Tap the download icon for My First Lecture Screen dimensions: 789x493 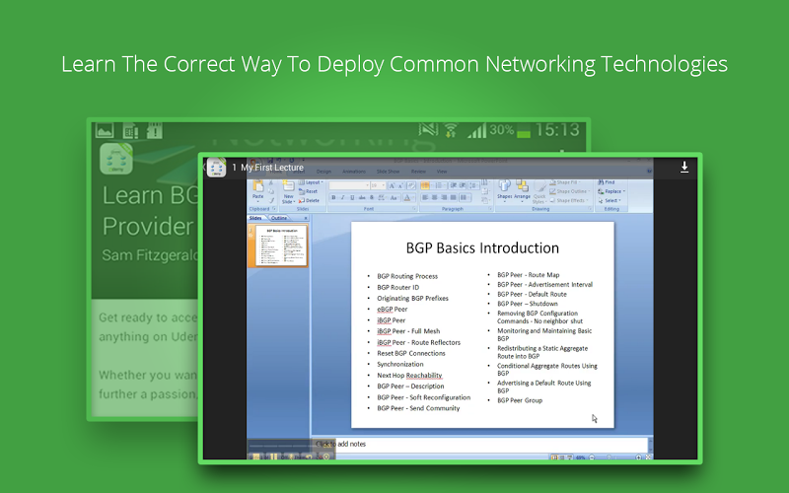pos(684,167)
